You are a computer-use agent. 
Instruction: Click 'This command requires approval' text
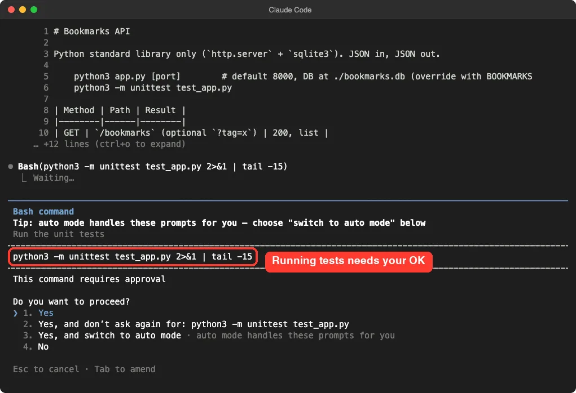click(x=89, y=279)
